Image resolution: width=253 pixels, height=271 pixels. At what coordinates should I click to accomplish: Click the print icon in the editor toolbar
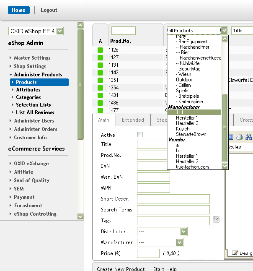pos(240,137)
